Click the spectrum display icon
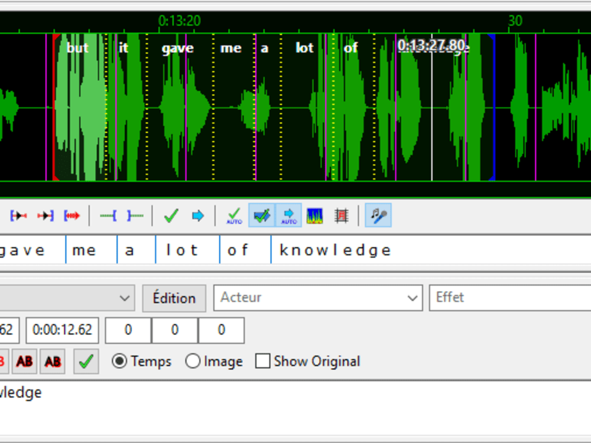The image size is (591, 443). click(x=315, y=216)
